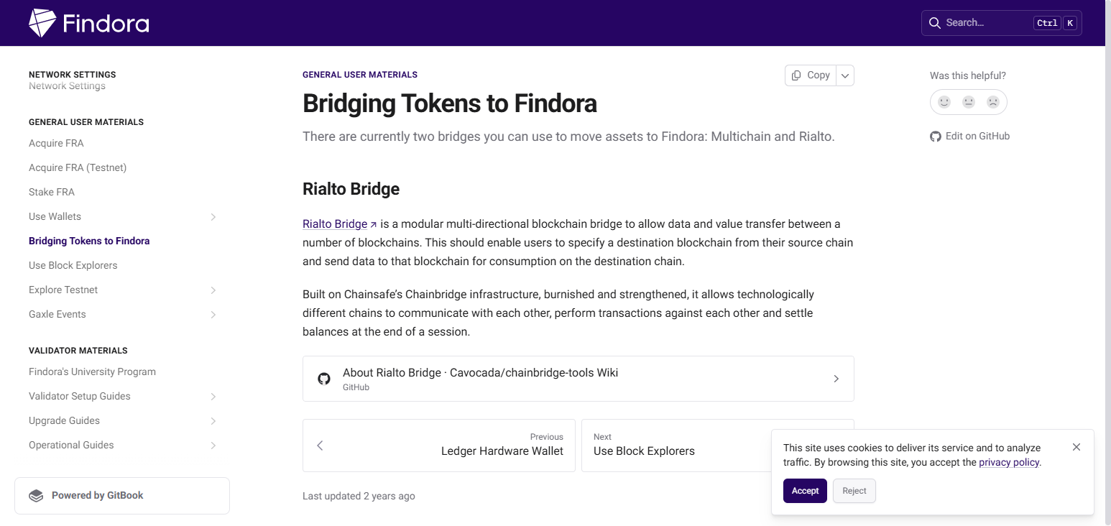
Task: Click the Findora logo in the header
Action: tap(88, 22)
